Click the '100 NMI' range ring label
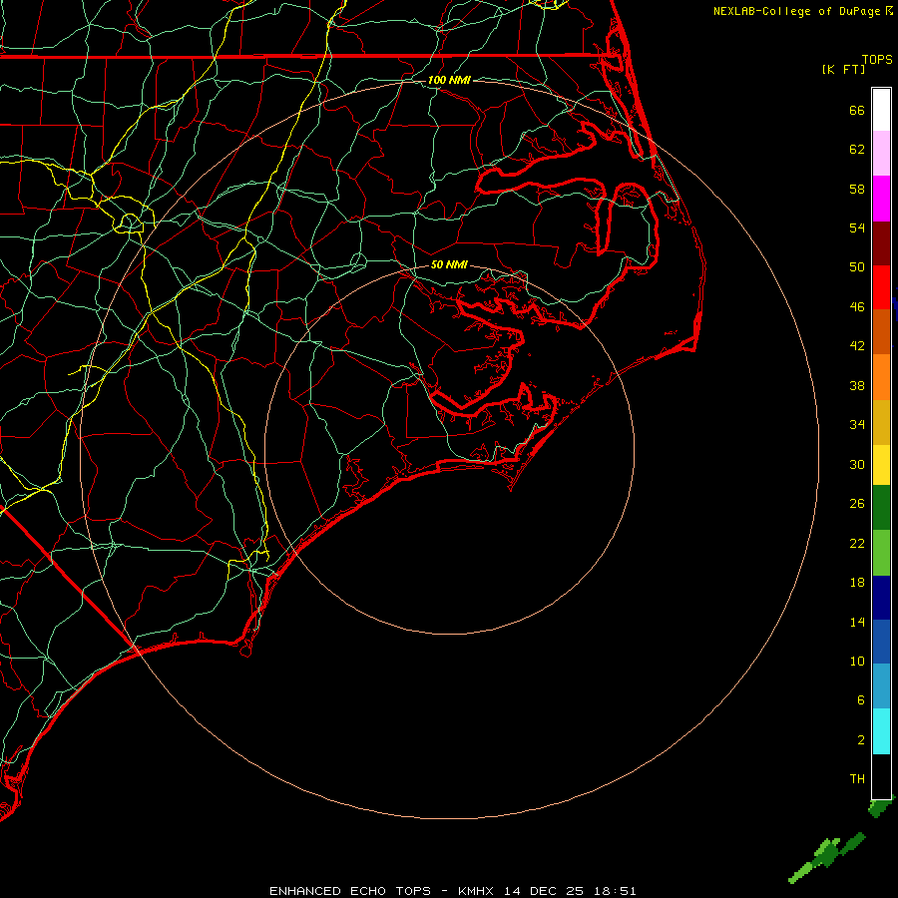Image resolution: width=898 pixels, height=898 pixels. click(450, 80)
